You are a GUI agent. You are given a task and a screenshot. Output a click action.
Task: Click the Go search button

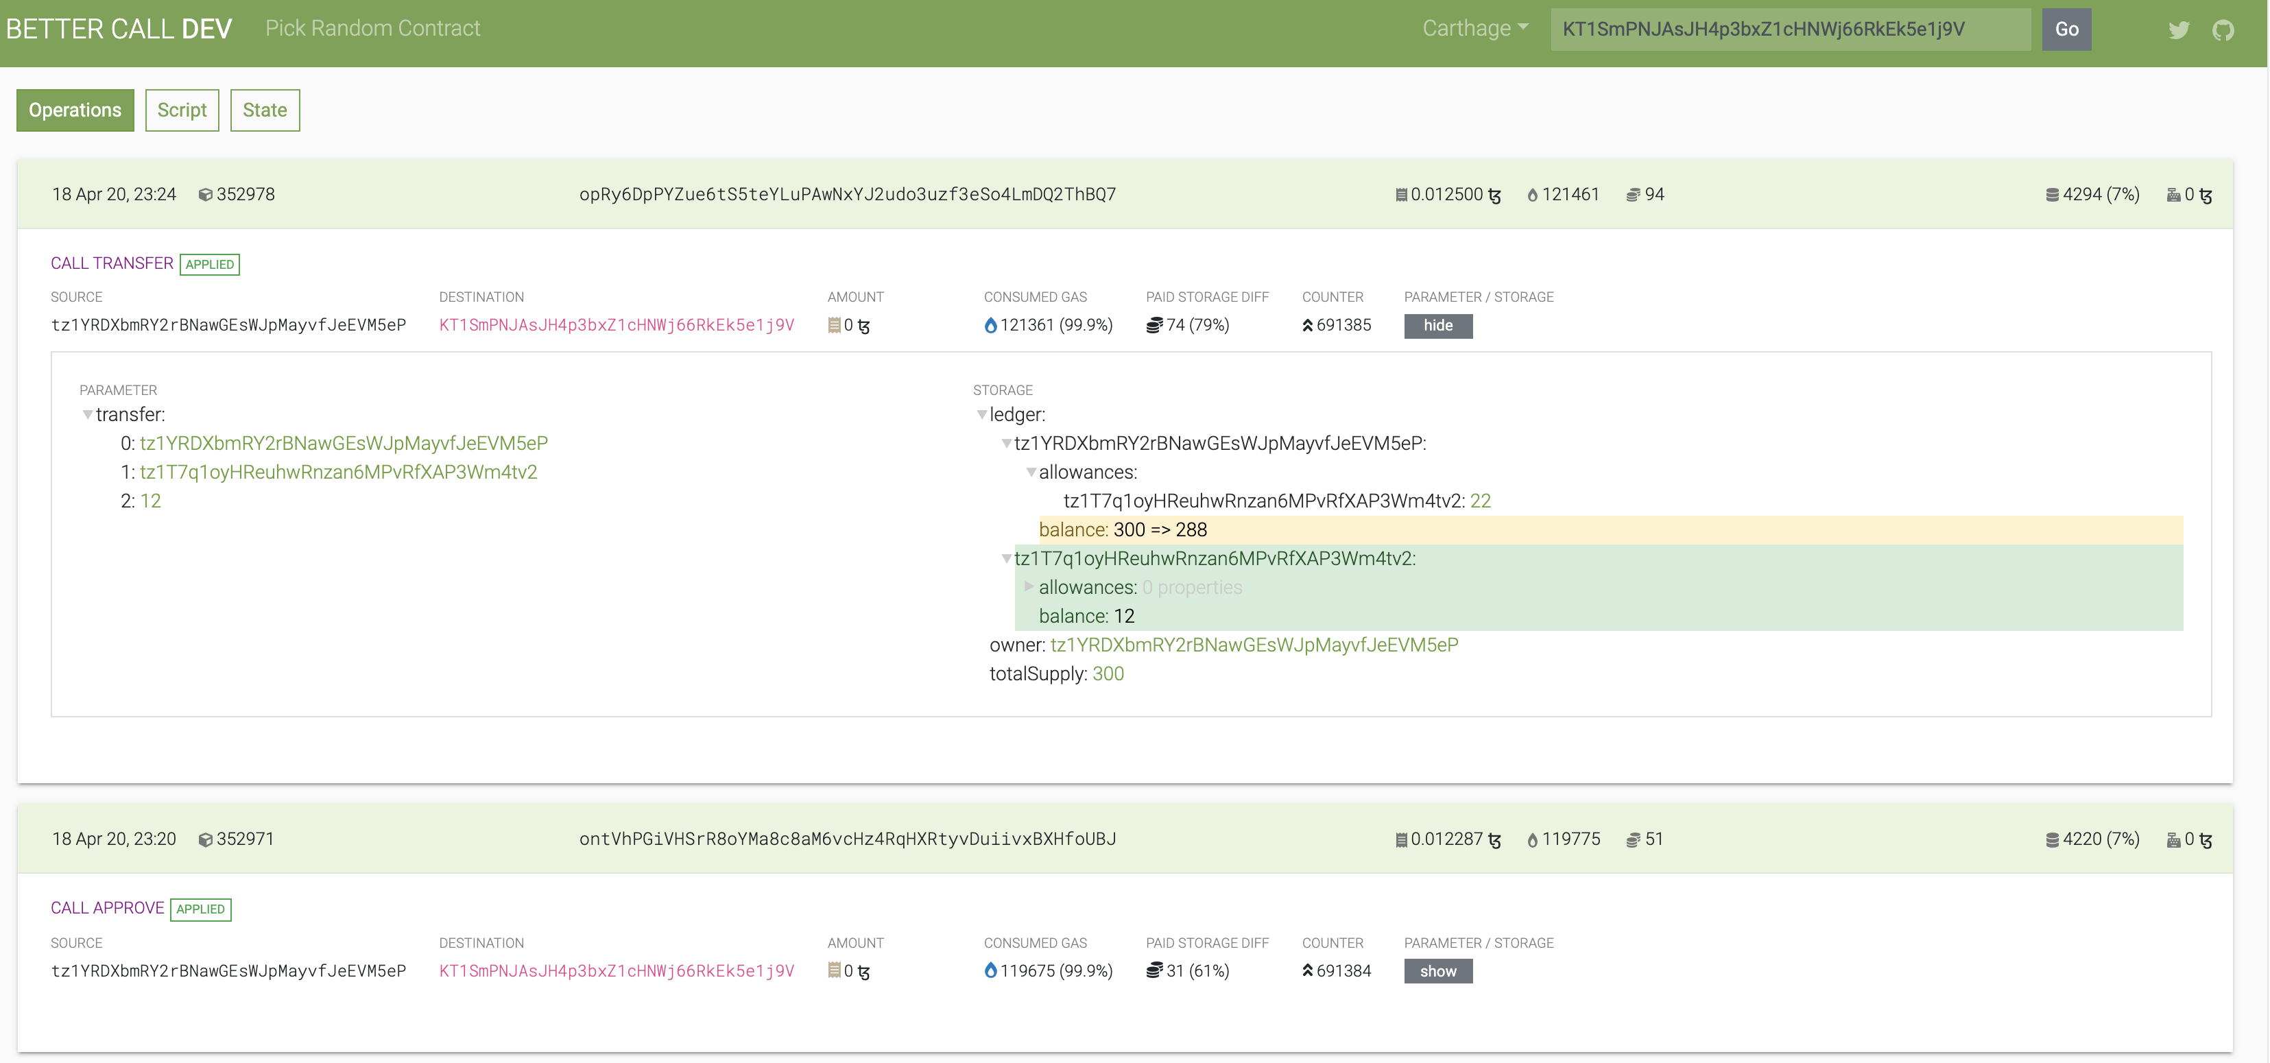point(2066,29)
